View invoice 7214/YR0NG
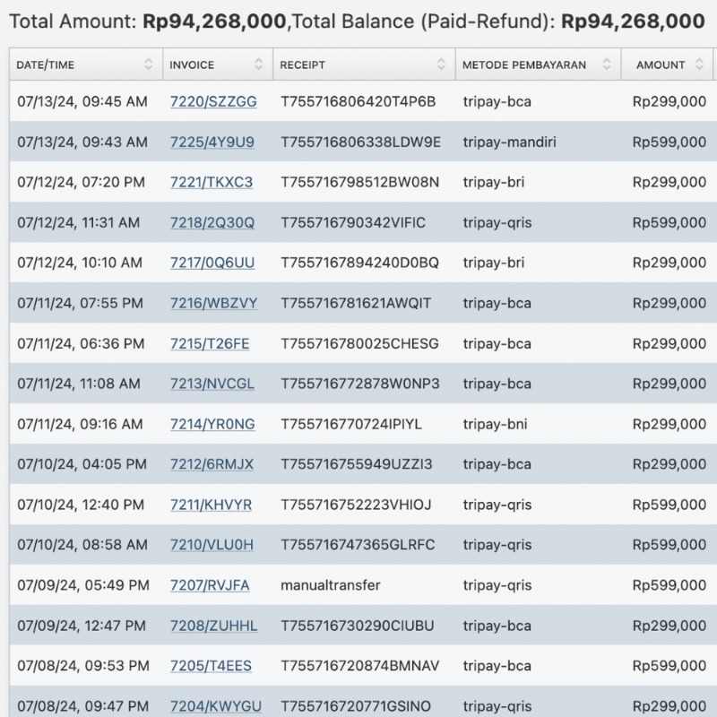 pyautogui.click(x=212, y=424)
